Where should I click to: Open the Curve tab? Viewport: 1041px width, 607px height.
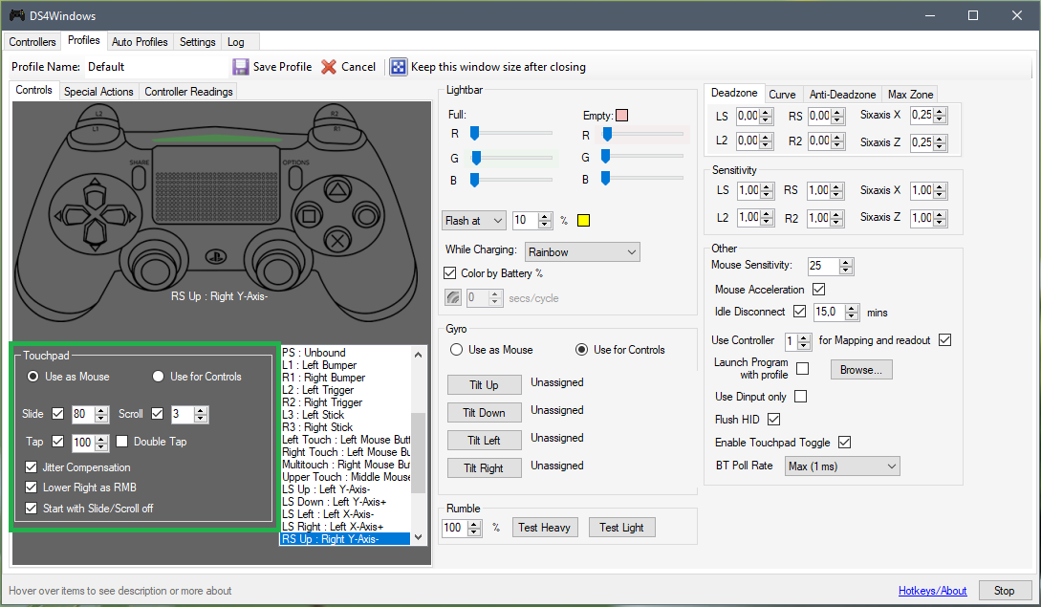tap(782, 95)
